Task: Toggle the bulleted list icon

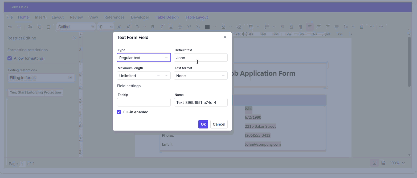Action: [x=251, y=26]
